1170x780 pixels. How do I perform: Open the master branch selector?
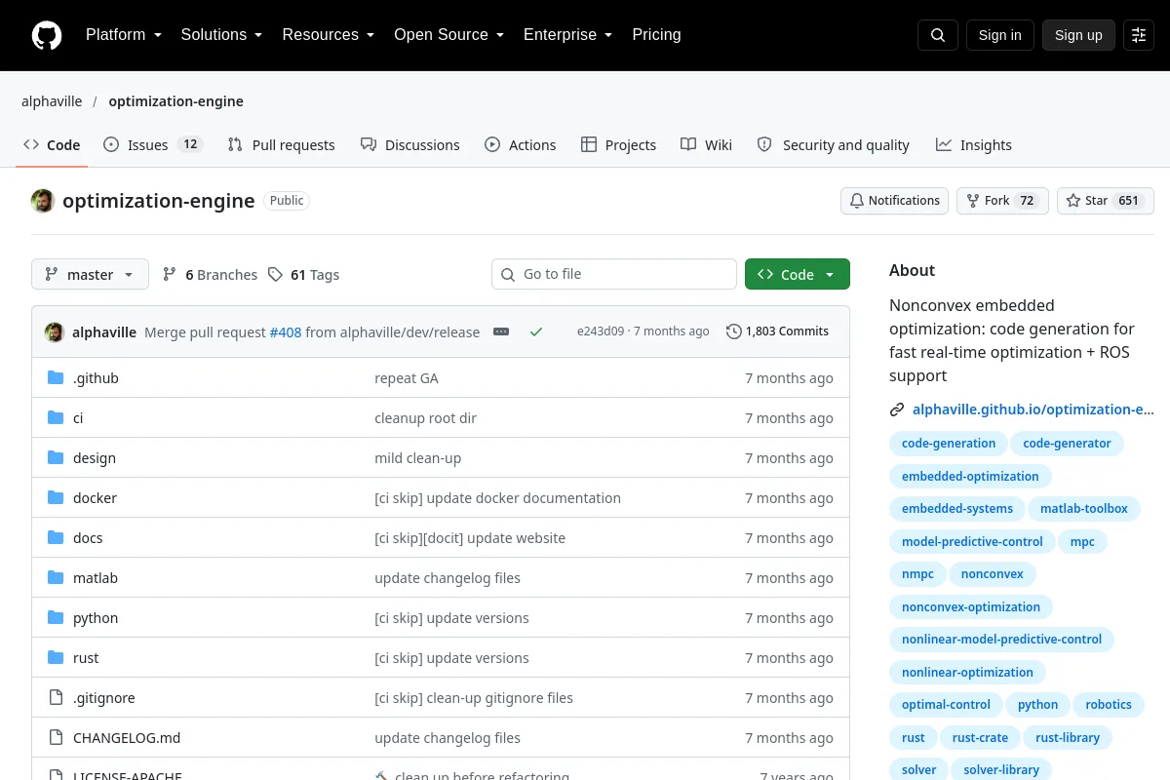90,275
